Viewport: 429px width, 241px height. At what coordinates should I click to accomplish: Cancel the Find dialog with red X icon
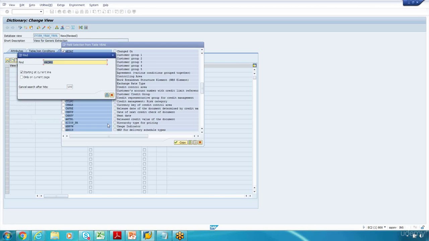[x=112, y=95]
